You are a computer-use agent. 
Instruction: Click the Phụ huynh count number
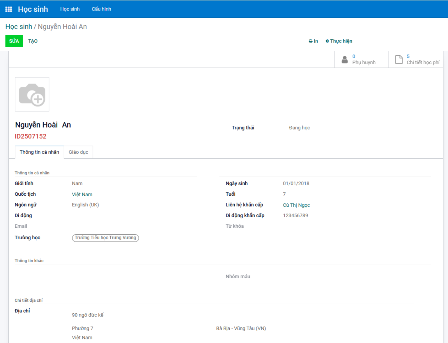[354, 56]
